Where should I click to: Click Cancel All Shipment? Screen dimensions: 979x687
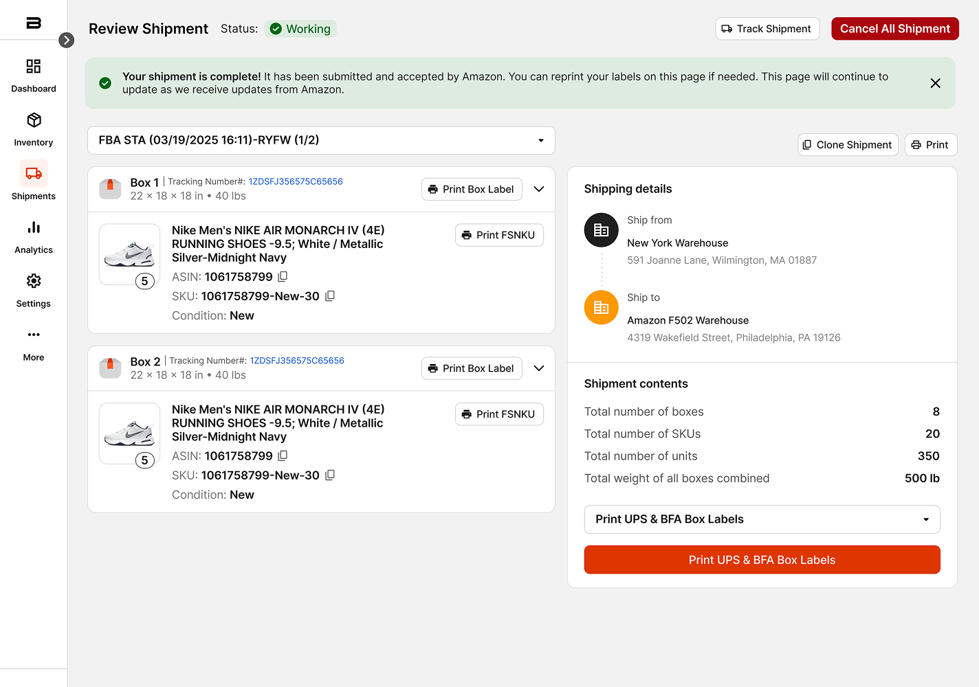click(x=895, y=29)
